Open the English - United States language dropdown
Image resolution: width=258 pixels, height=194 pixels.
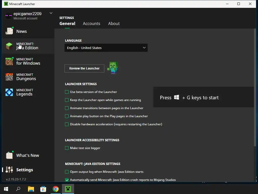(106, 48)
